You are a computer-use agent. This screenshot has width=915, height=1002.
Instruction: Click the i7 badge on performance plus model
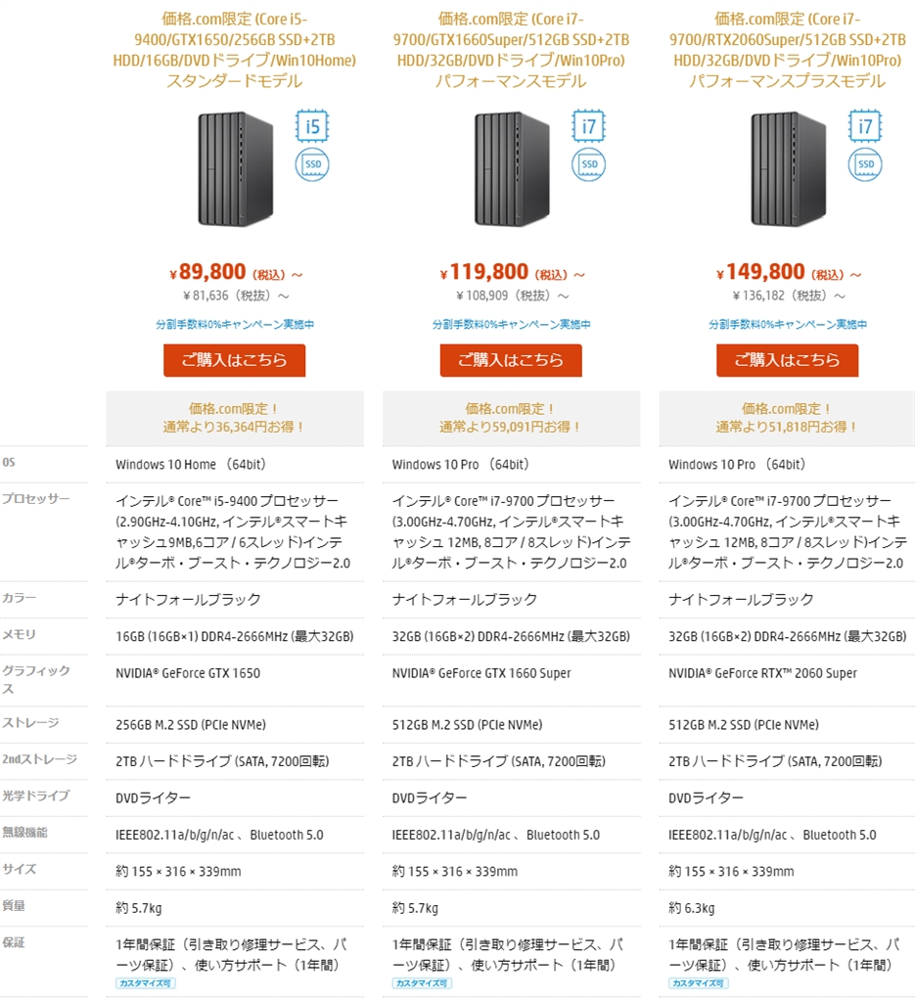click(x=865, y=126)
